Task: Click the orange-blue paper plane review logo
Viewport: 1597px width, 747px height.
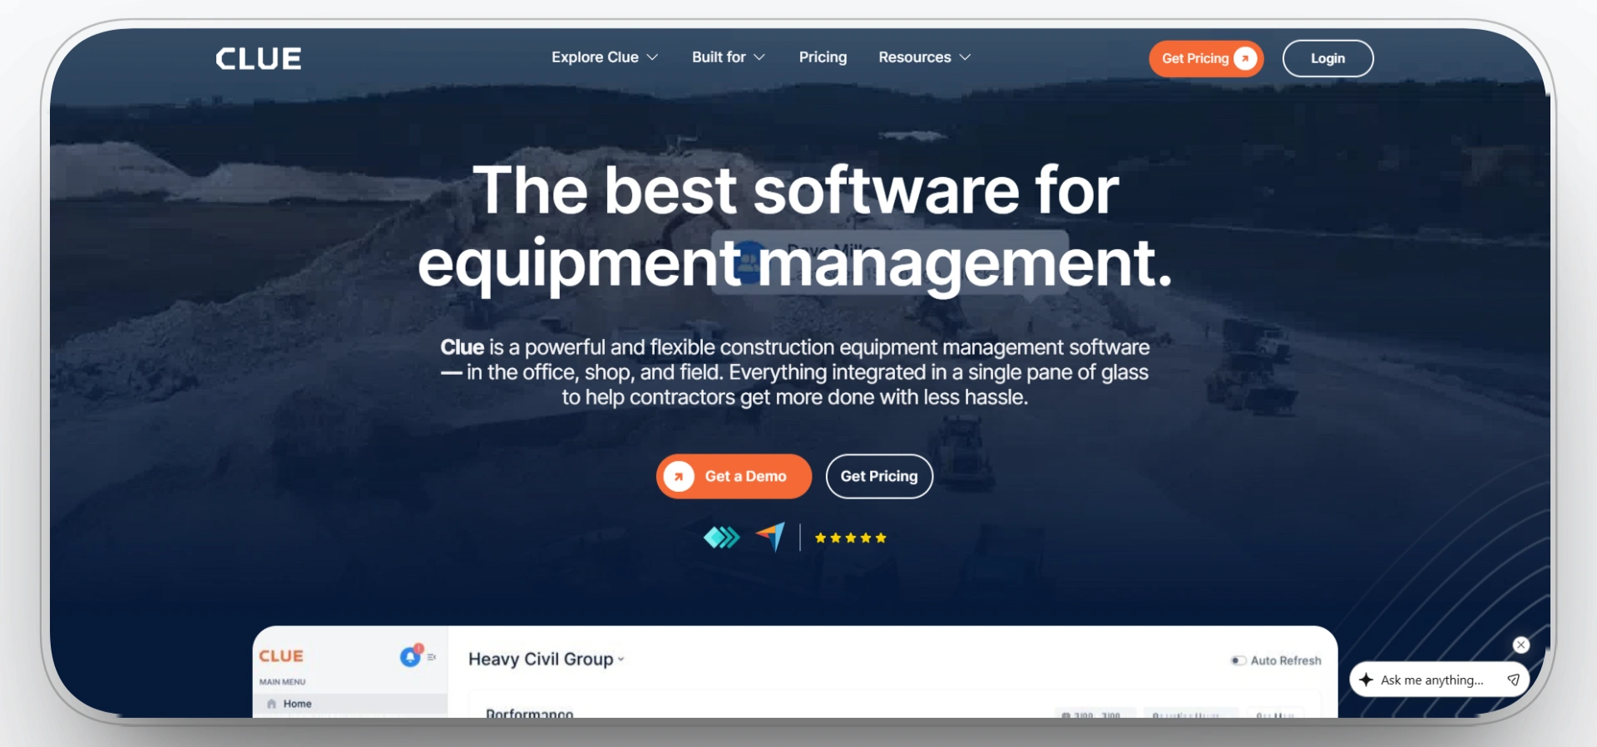Action: click(770, 537)
